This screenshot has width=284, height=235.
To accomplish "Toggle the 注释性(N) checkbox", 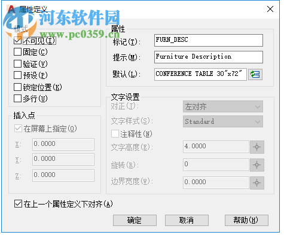I will coord(115,134).
